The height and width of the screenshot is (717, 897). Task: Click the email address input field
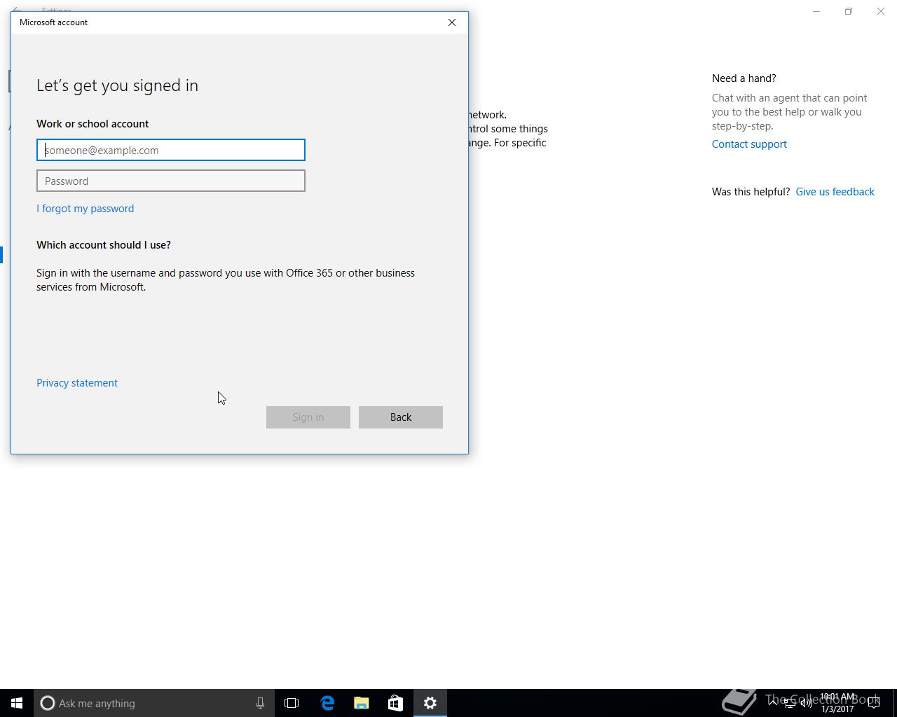coord(171,150)
